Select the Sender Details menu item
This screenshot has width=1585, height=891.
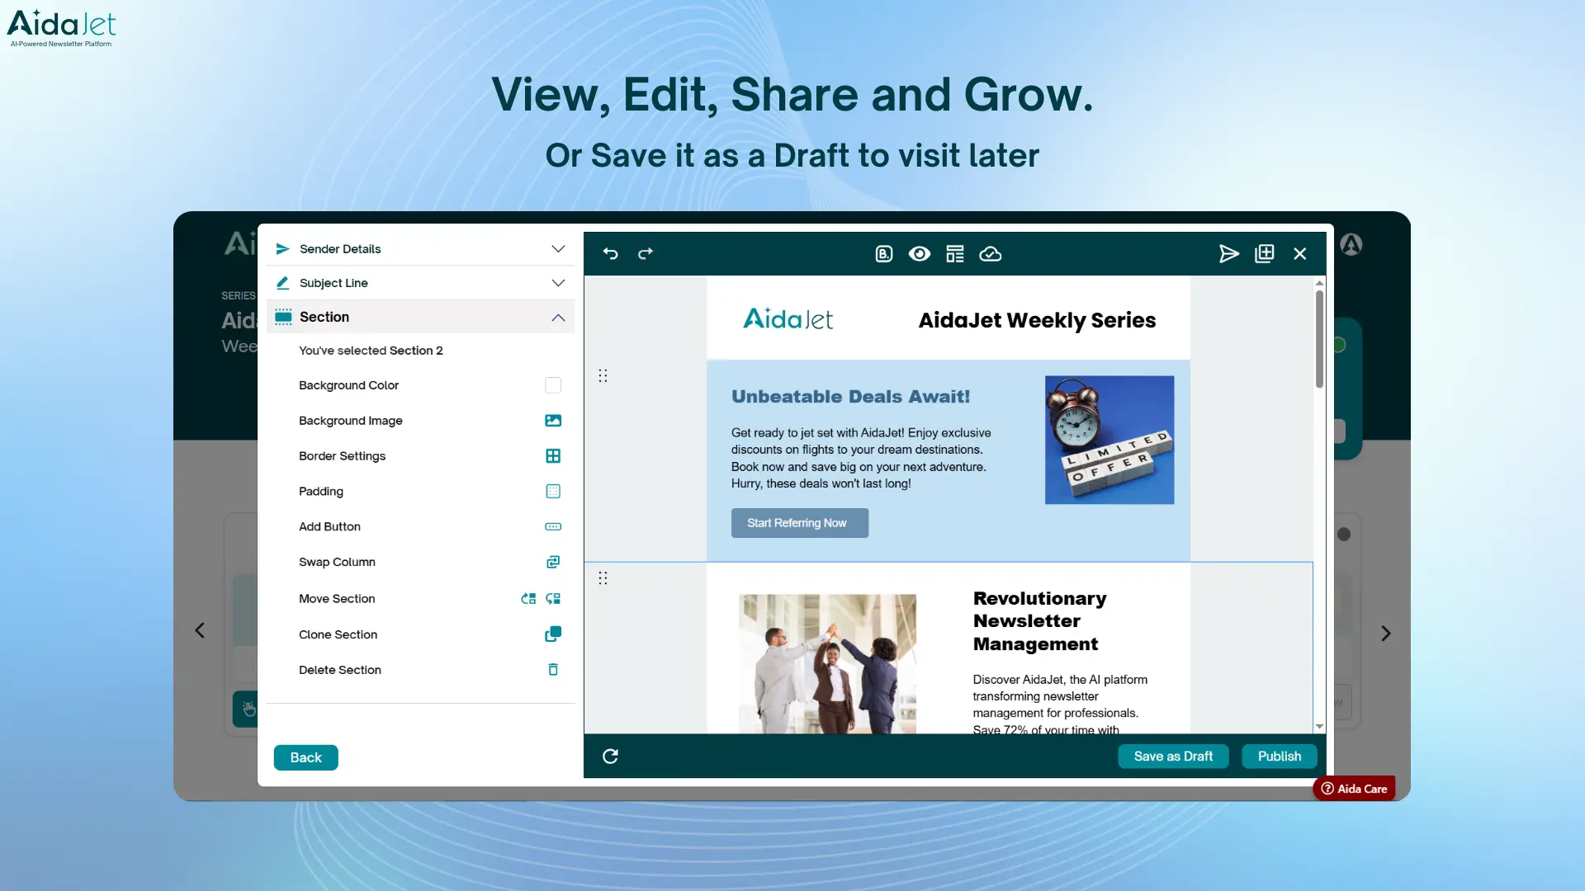pos(421,249)
